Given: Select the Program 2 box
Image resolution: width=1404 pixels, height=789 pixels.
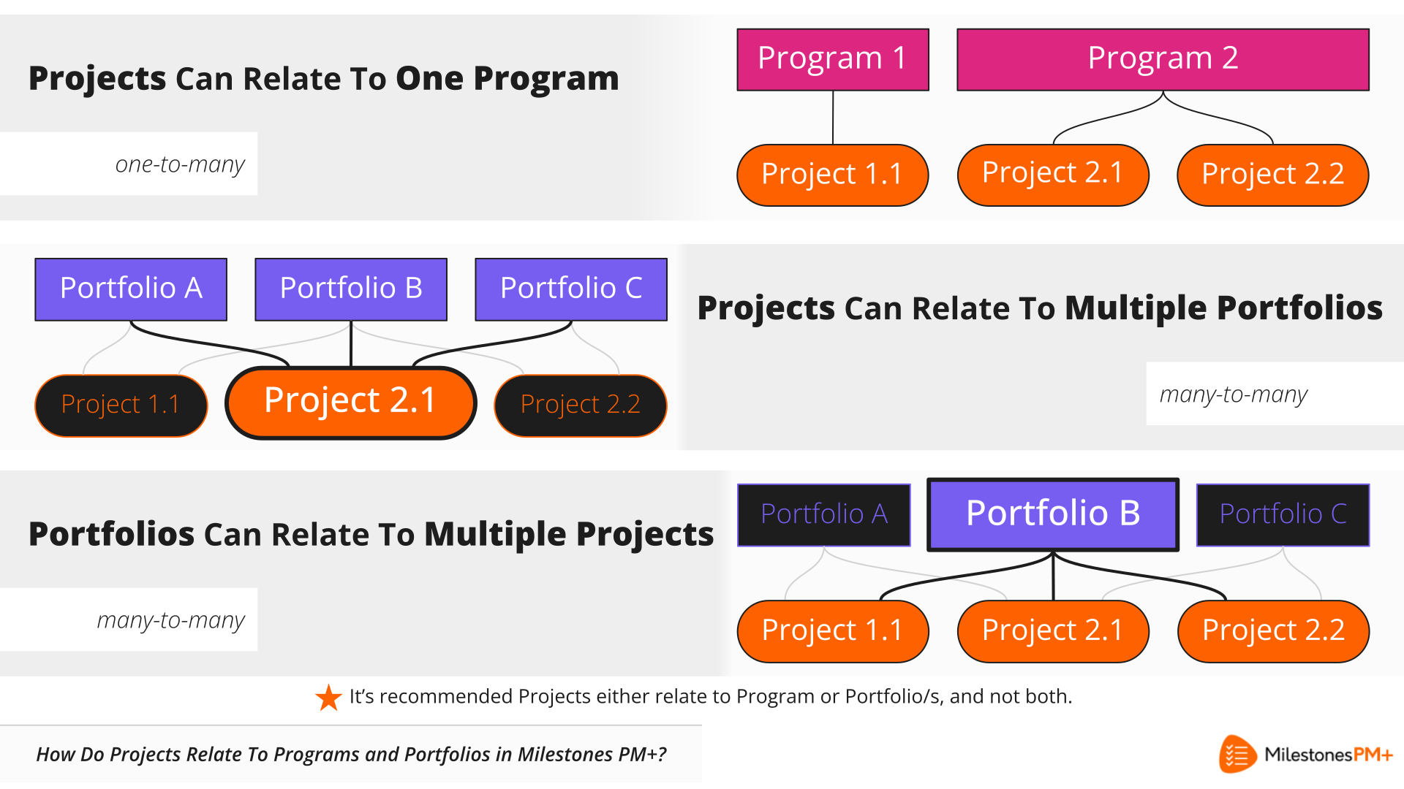Looking at the screenshot, I should (1163, 60).
